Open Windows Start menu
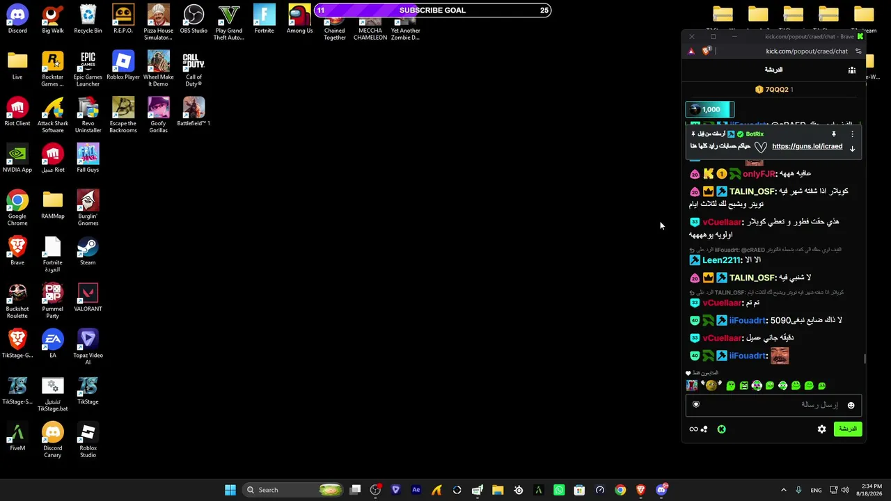The image size is (891, 501). tap(230, 490)
